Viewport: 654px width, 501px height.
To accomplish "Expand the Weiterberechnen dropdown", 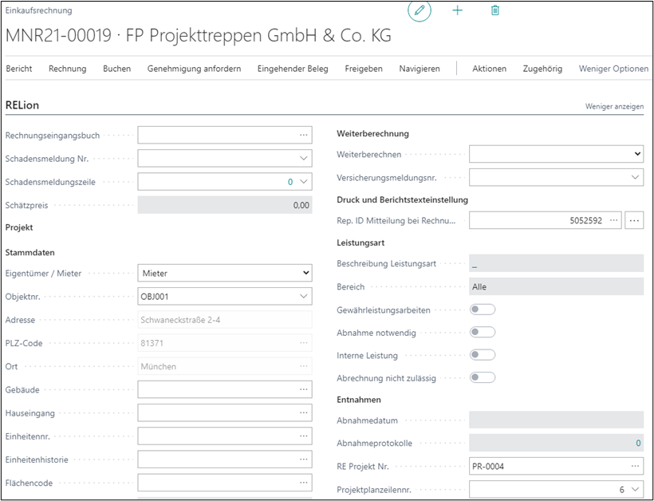I will tap(556, 154).
